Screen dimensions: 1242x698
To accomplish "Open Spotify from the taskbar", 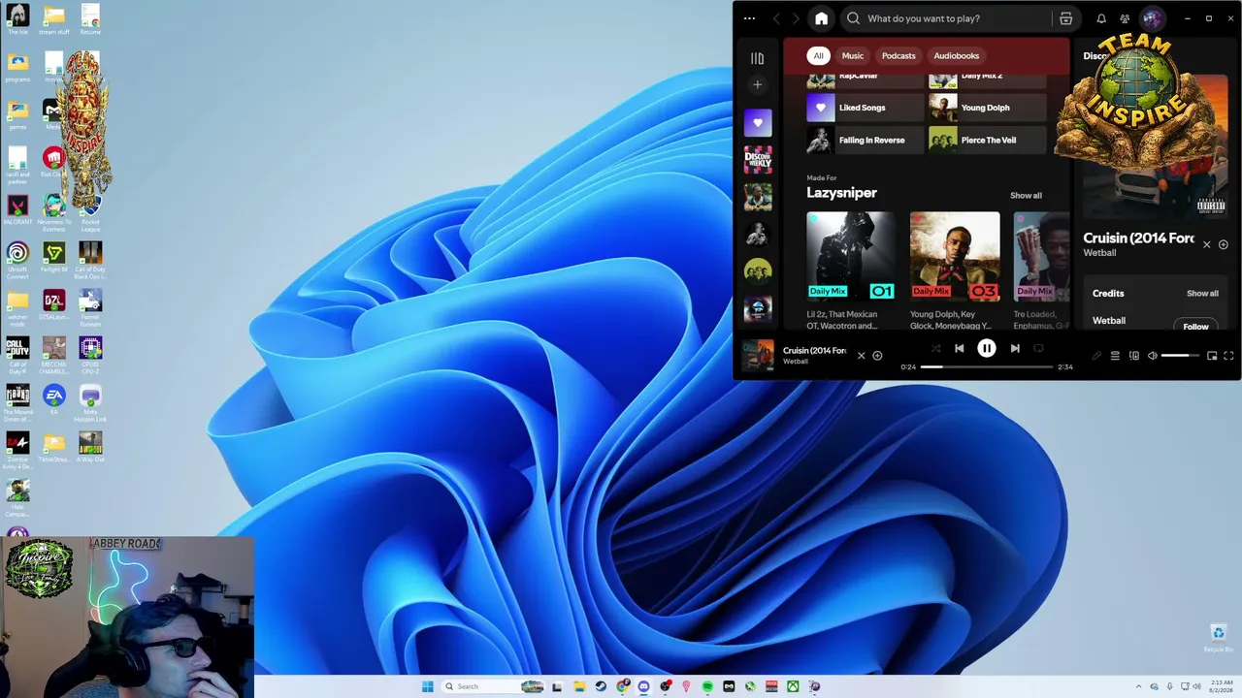I will point(707,686).
